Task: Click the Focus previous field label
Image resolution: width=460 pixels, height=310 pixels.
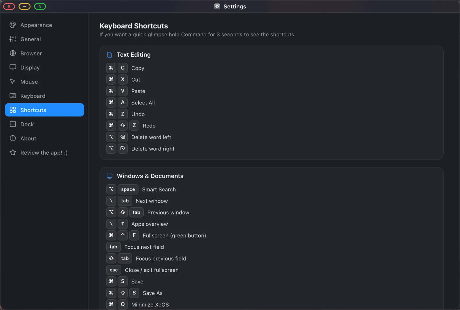Action: point(161,258)
